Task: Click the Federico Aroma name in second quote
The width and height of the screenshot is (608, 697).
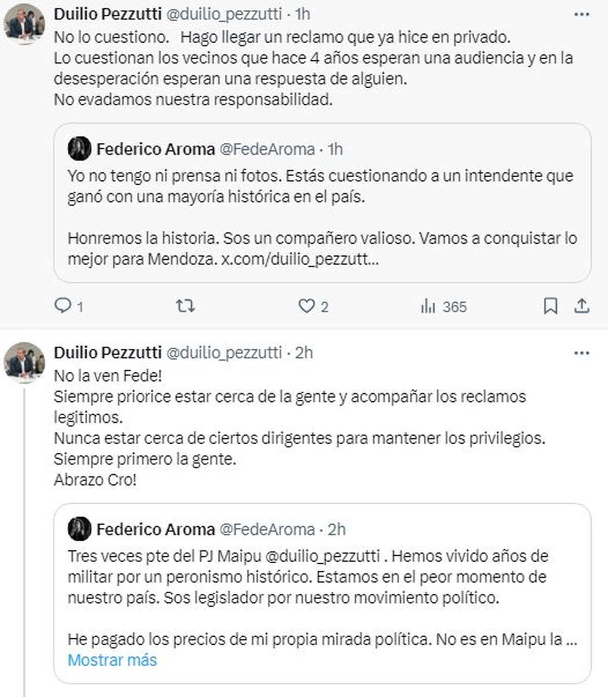Action: pos(156,529)
